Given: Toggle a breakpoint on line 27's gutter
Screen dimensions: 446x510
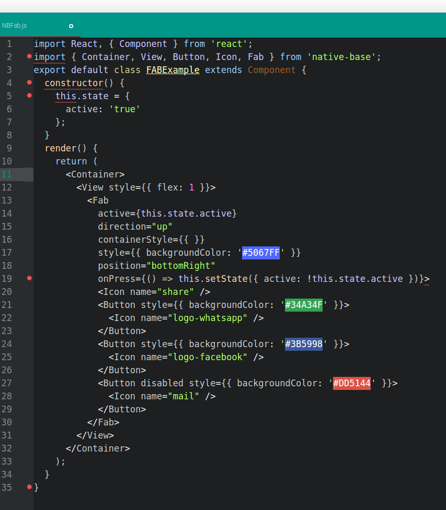Looking at the screenshot, I should coord(29,383).
